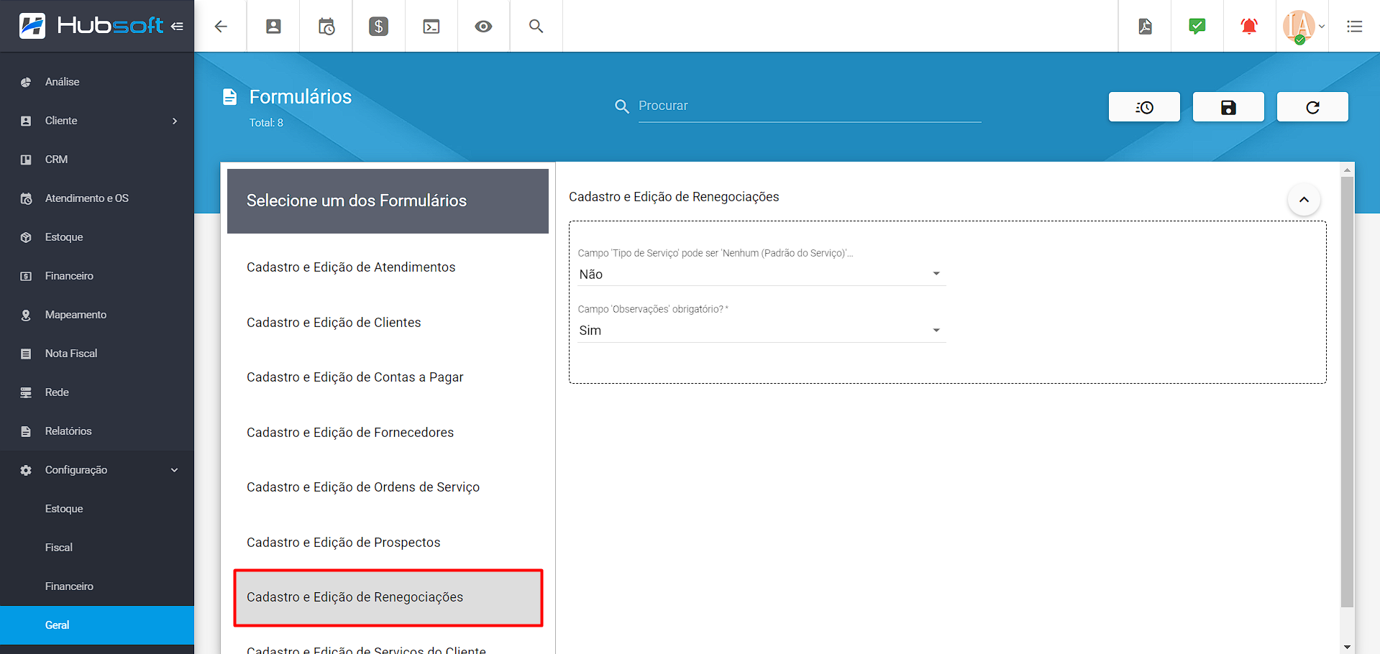The width and height of the screenshot is (1380, 654).
Task: Click the red alarm bell notification icon
Action: (x=1249, y=27)
